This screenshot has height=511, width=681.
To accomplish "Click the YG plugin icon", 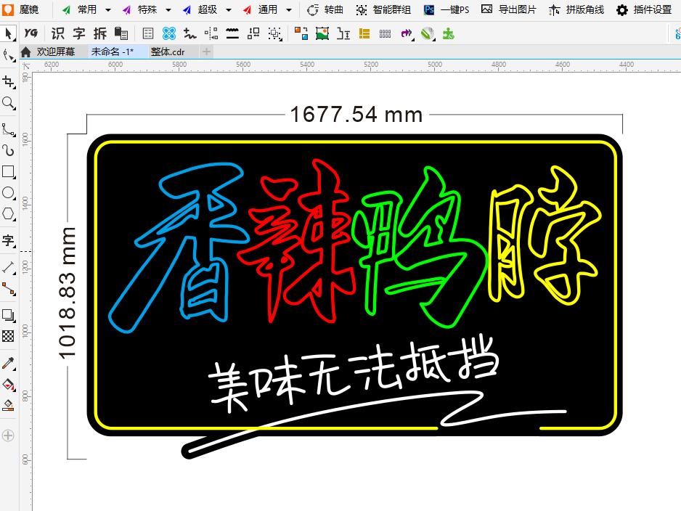I will pyautogui.click(x=30, y=33).
